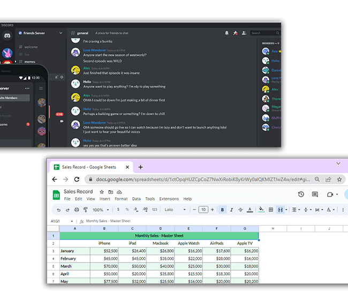Open merge cells type dropdown arrow
Viewport: 348px width, 306px height.
pos(286,210)
